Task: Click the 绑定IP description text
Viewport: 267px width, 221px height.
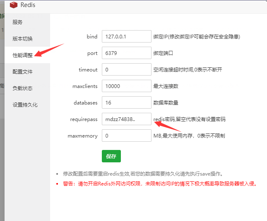Action: click(197, 36)
